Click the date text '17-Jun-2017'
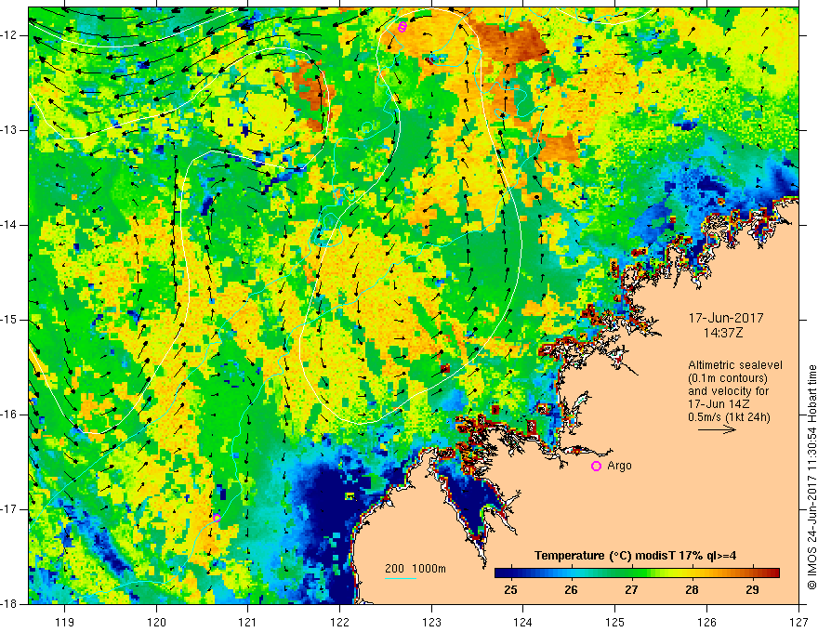 [x=726, y=318]
